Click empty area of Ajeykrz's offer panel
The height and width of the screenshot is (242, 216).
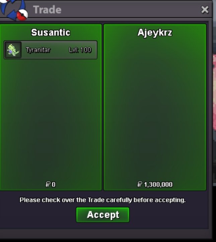[155, 108]
